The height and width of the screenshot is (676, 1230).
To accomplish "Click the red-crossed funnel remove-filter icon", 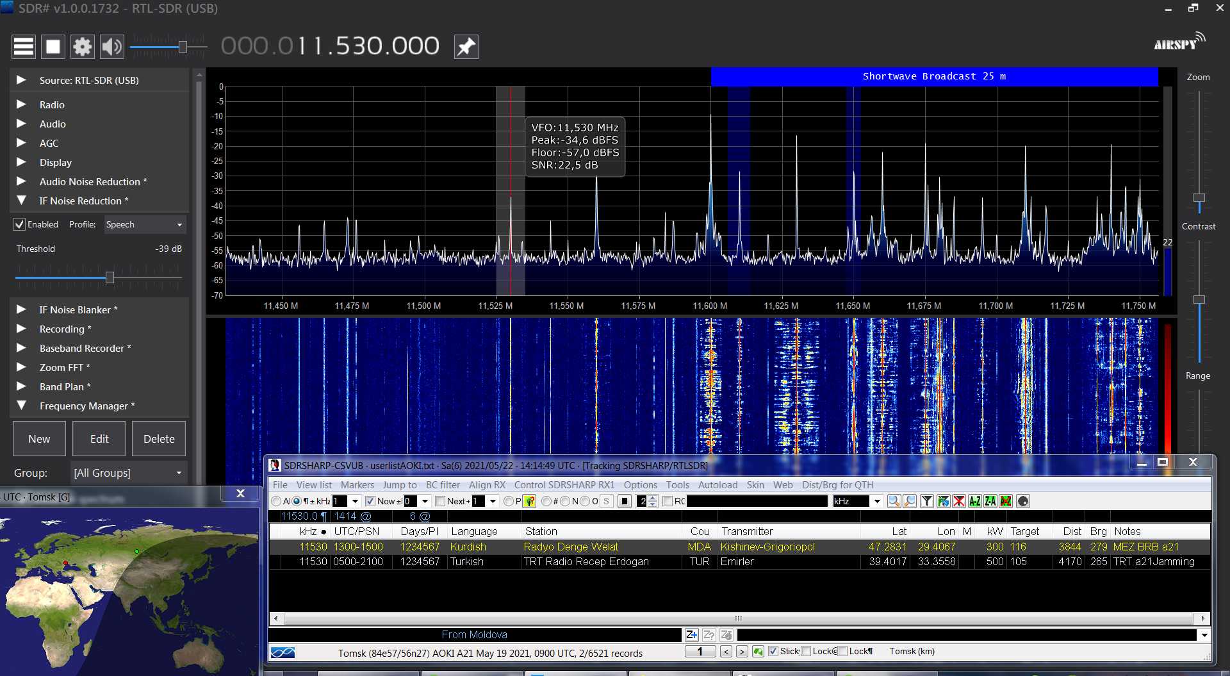I will pos(959,501).
